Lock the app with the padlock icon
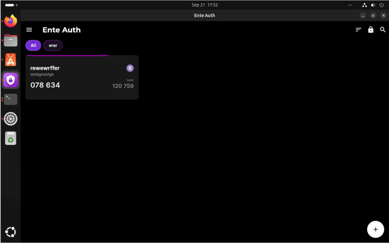This screenshot has width=389, height=243. [370, 30]
